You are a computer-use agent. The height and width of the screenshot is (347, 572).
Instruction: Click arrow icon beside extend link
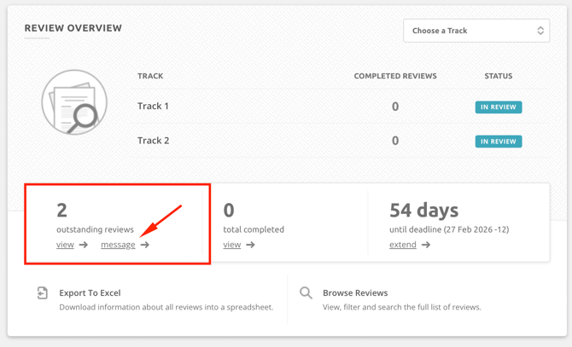point(426,245)
